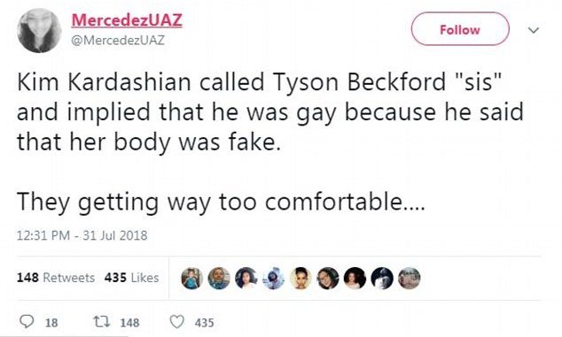The width and height of the screenshot is (562, 337).
Task: Click the @MercedezUAZ handle
Action: [x=118, y=40]
